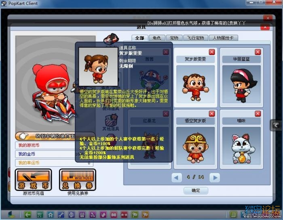Image resolution: width=283 pixels, height=220 pixels.
Task: Click the 我的金币 field
Action: [54, 154]
